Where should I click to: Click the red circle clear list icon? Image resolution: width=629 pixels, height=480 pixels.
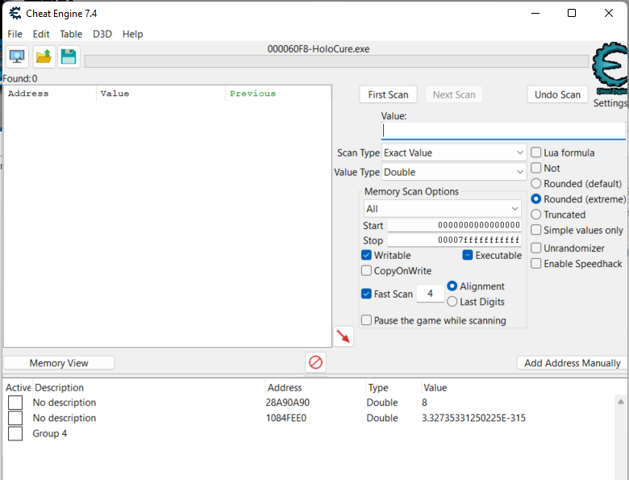315,362
